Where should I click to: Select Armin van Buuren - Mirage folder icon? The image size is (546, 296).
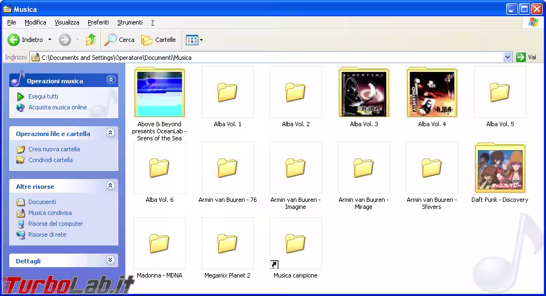(363, 168)
